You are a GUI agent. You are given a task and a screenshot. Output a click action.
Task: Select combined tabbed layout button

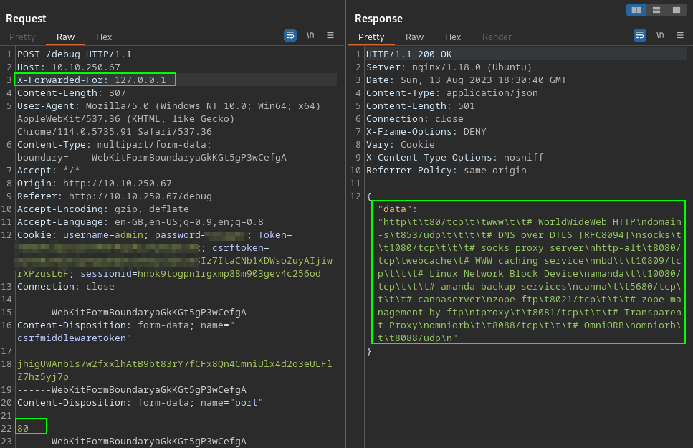677,10
